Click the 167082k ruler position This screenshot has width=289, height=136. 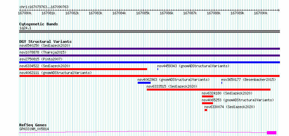tap(72, 13)
